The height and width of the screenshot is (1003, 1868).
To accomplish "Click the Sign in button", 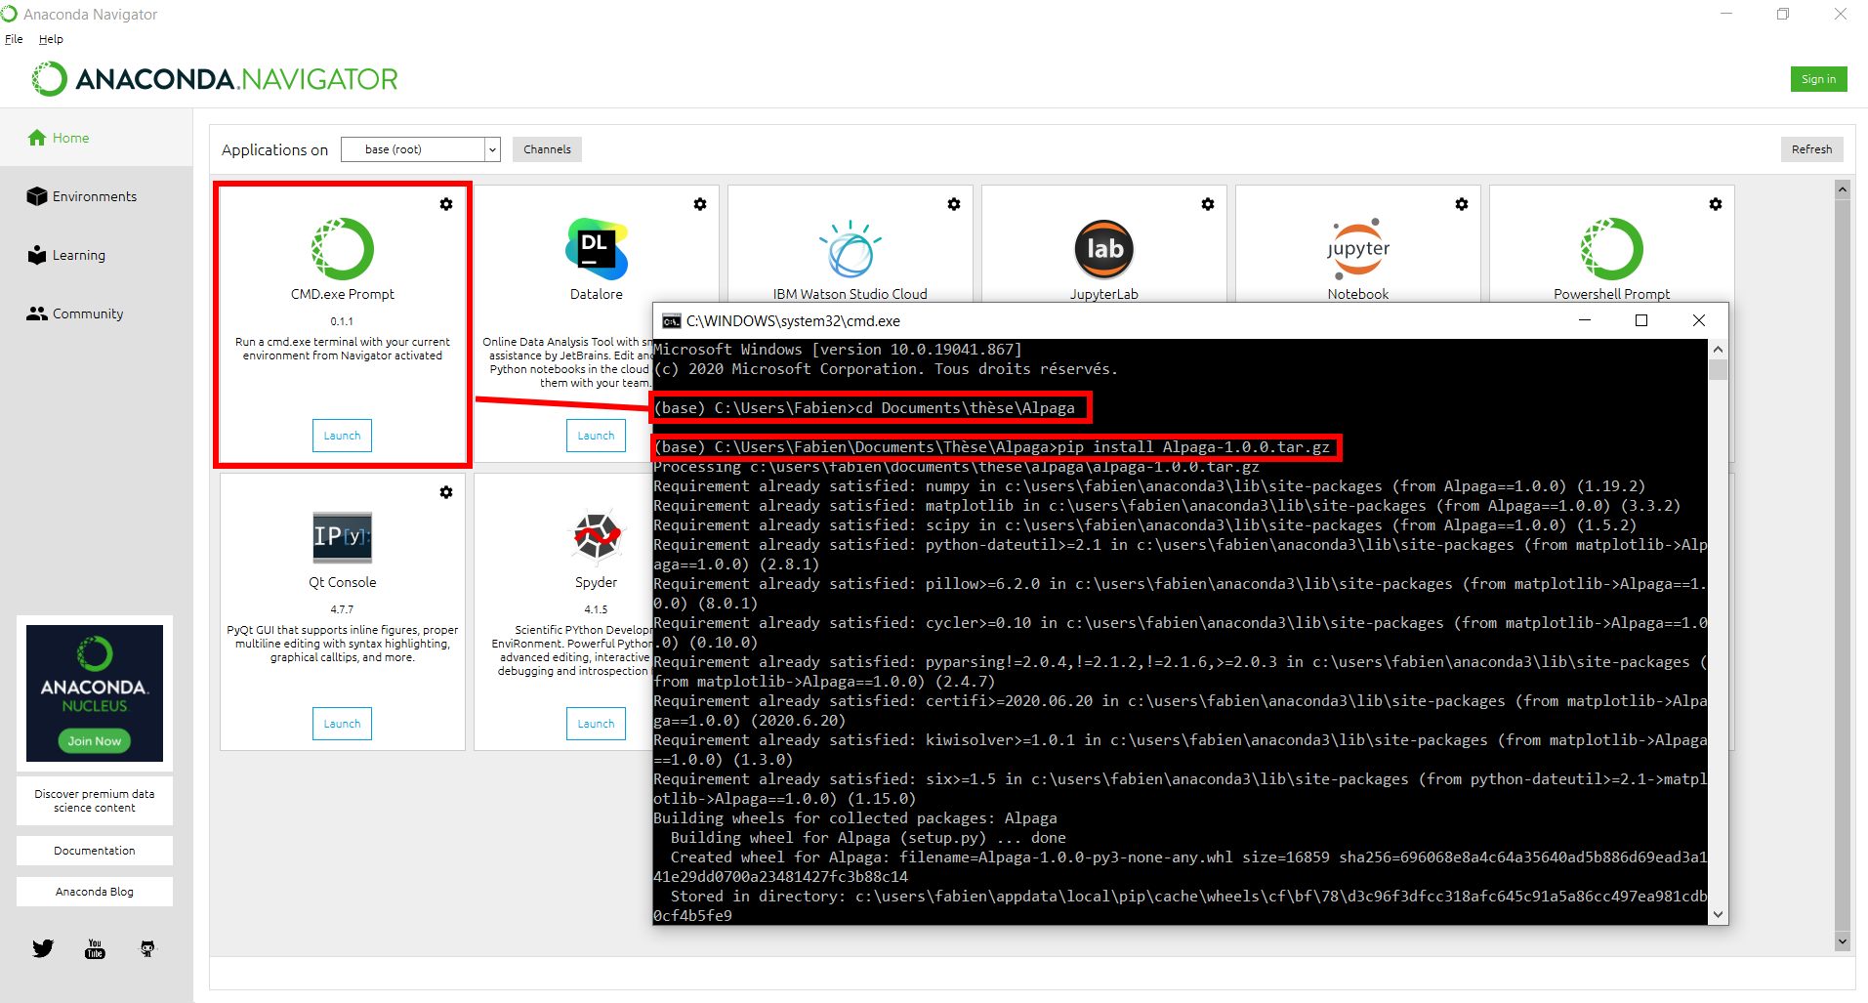I will [1818, 79].
